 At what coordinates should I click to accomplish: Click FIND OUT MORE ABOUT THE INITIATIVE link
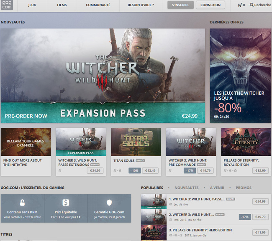pyautogui.click(x=22, y=162)
